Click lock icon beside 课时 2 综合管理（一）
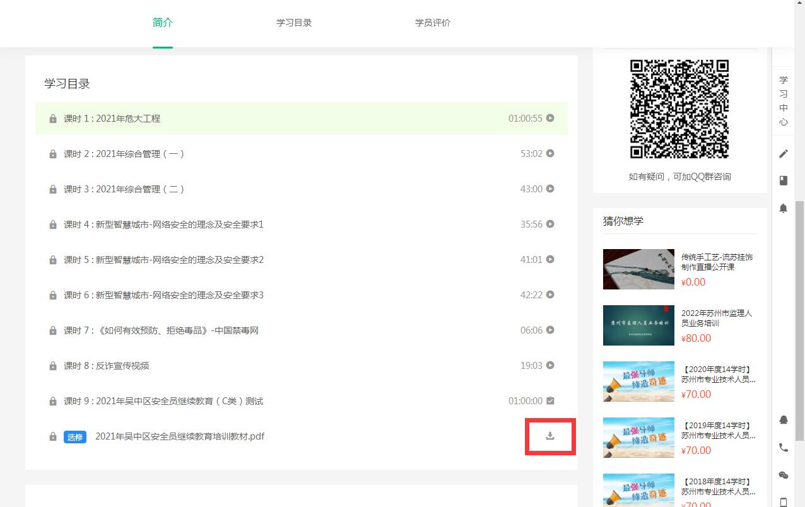The height and width of the screenshot is (507, 805). pos(53,154)
